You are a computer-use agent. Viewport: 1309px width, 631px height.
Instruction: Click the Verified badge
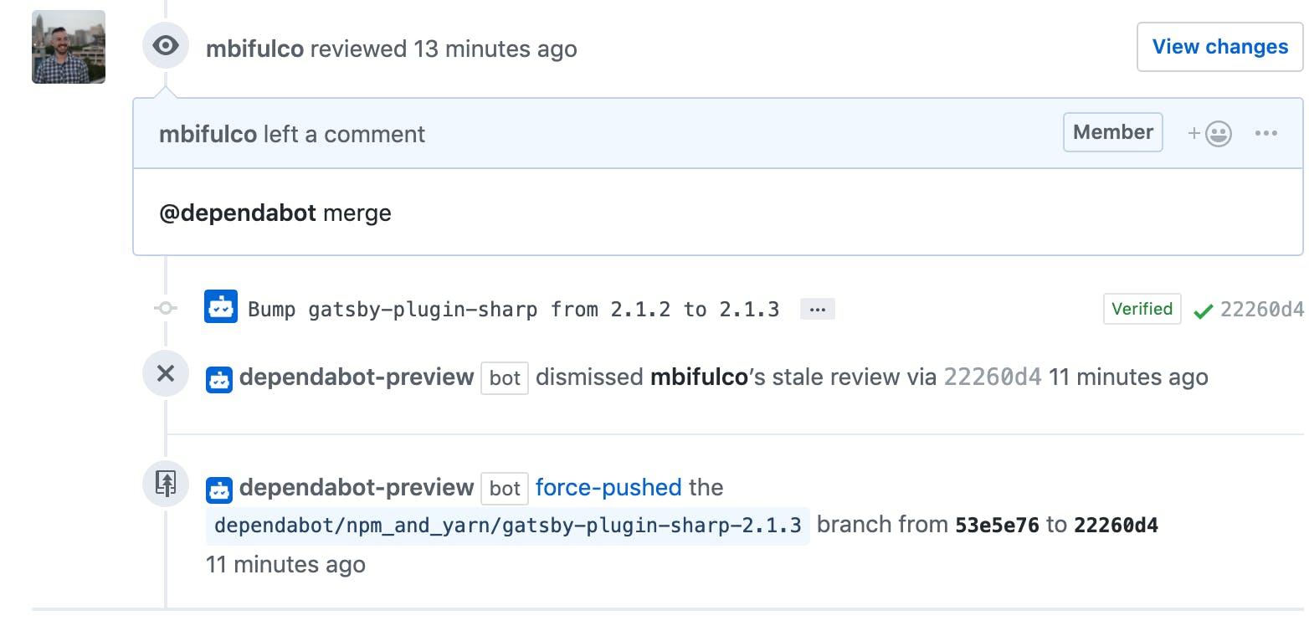point(1142,309)
